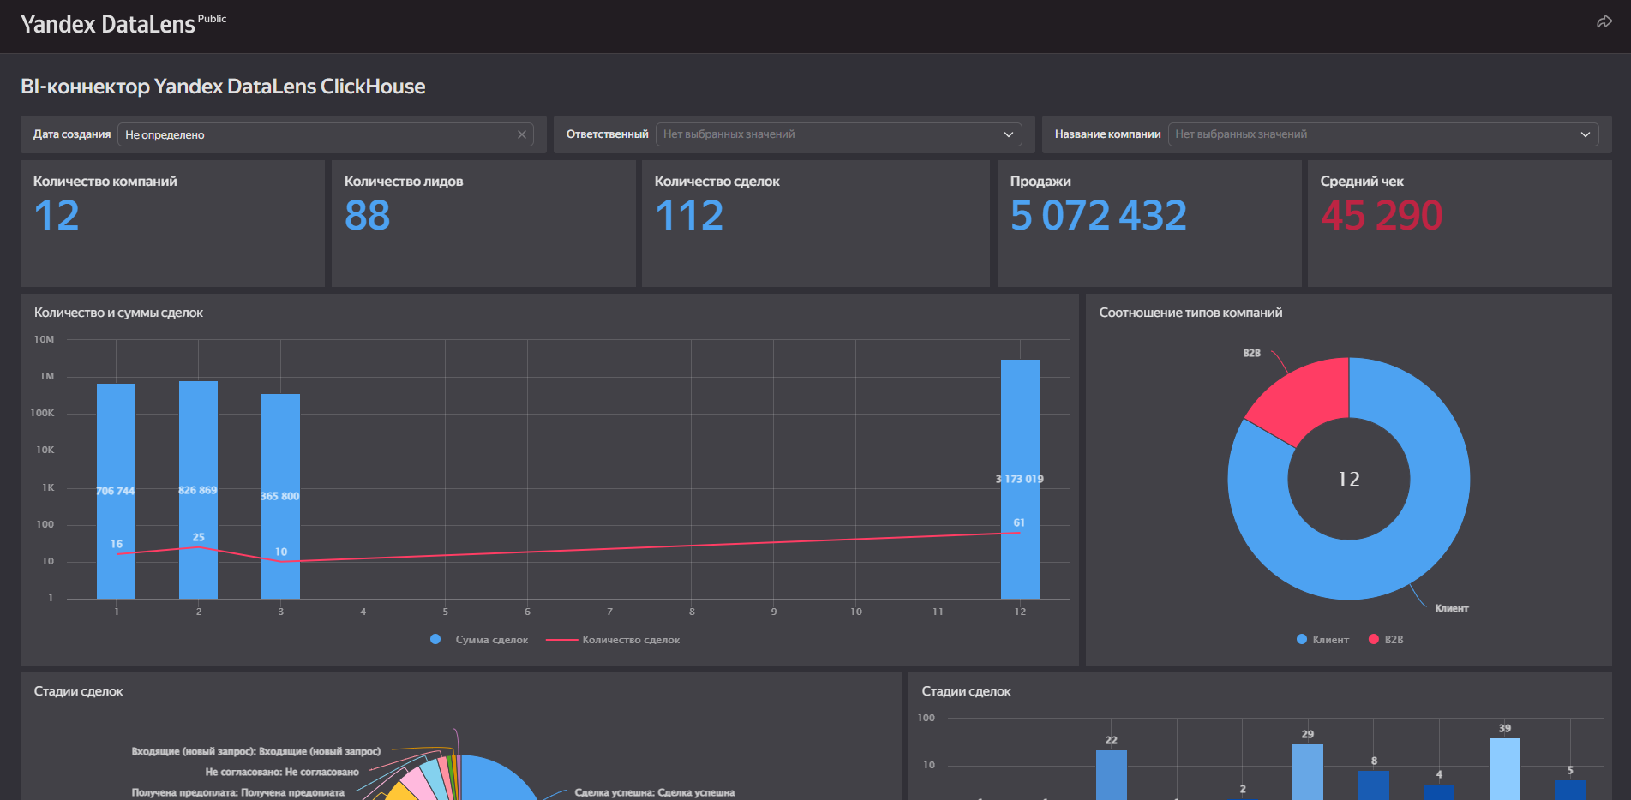Select the stage bar labeled 22
Screen dimensions: 1631x800
click(1111, 773)
